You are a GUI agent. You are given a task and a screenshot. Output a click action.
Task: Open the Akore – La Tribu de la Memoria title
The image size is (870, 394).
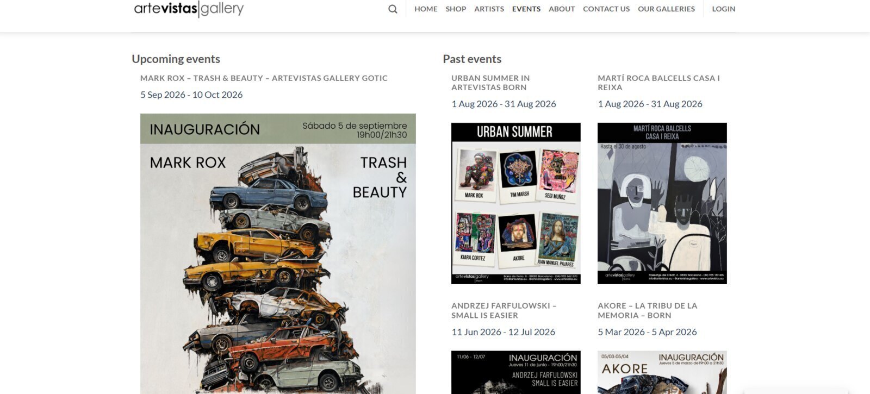647,310
